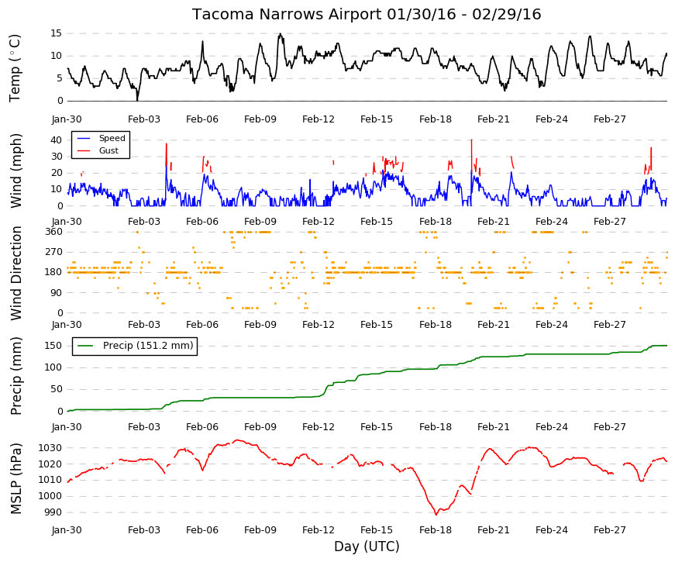Screen dimensions: 675x562
Task: Click the MSLP (hPa) y-axis label
Action: coord(16,479)
